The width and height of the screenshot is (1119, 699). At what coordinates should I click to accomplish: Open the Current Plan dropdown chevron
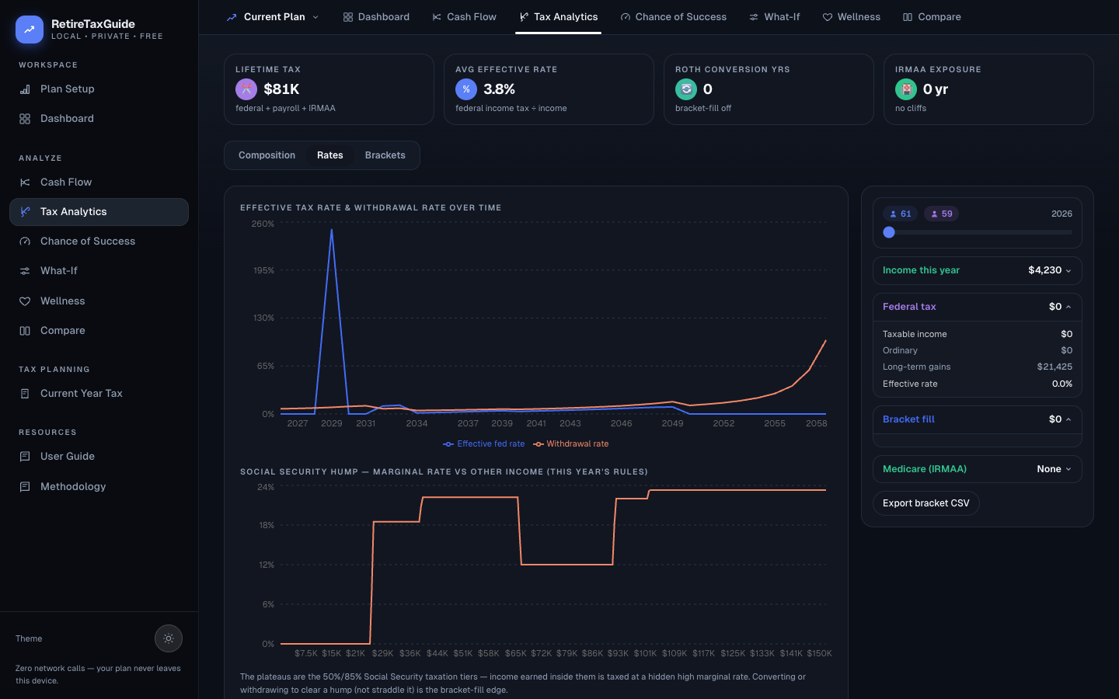(315, 17)
